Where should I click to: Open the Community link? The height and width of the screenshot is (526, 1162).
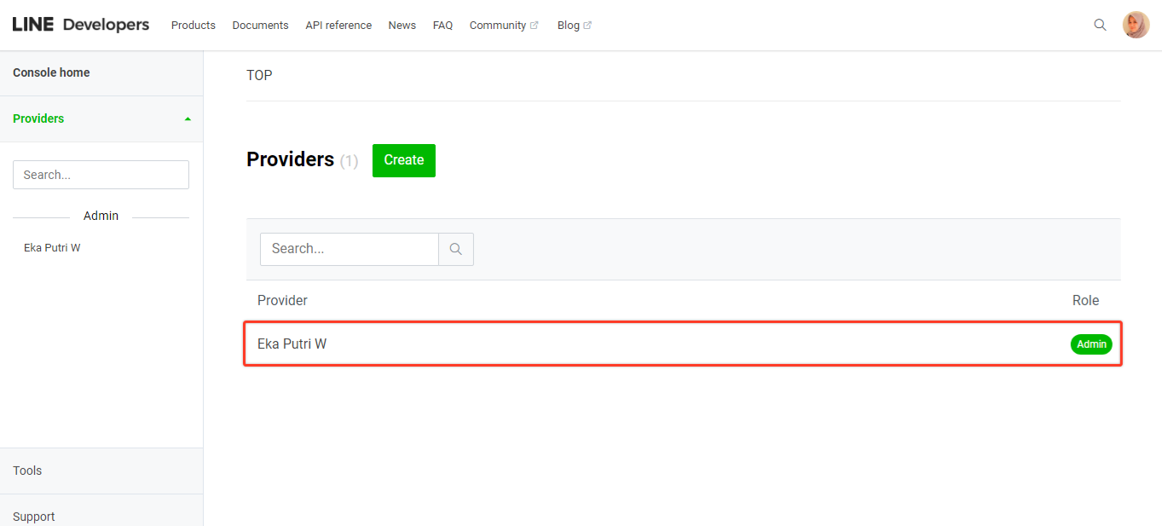(498, 26)
